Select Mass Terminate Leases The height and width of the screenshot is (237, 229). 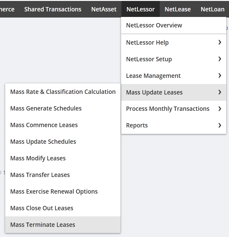[x=43, y=225]
